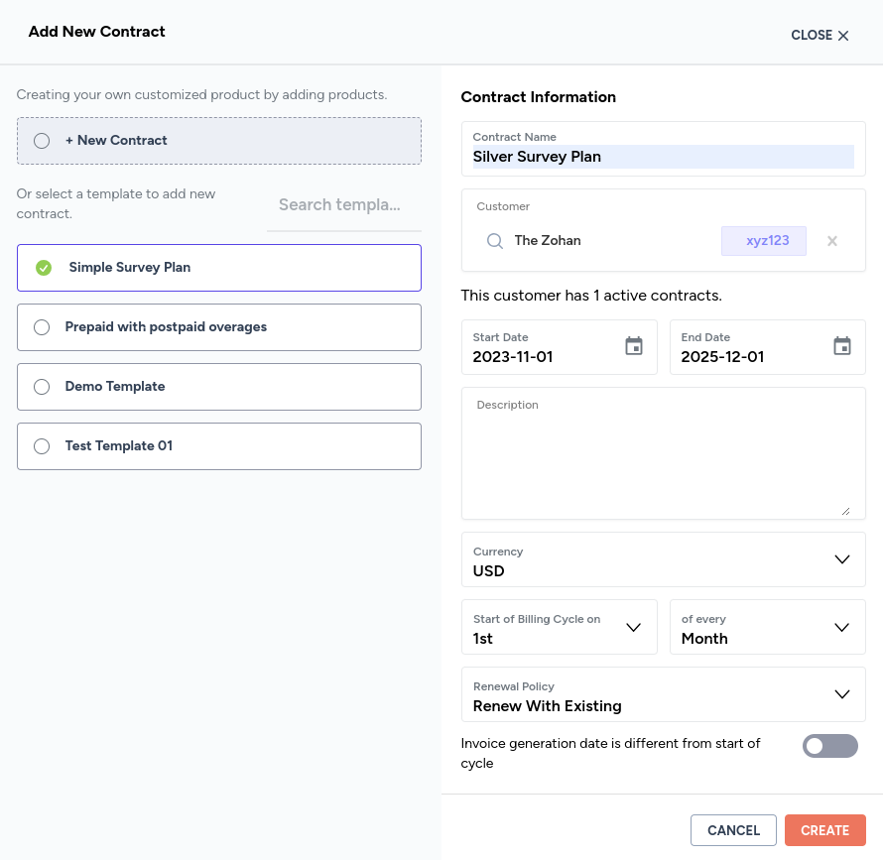Click the customer search magnifier icon

pyautogui.click(x=495, y=241)
